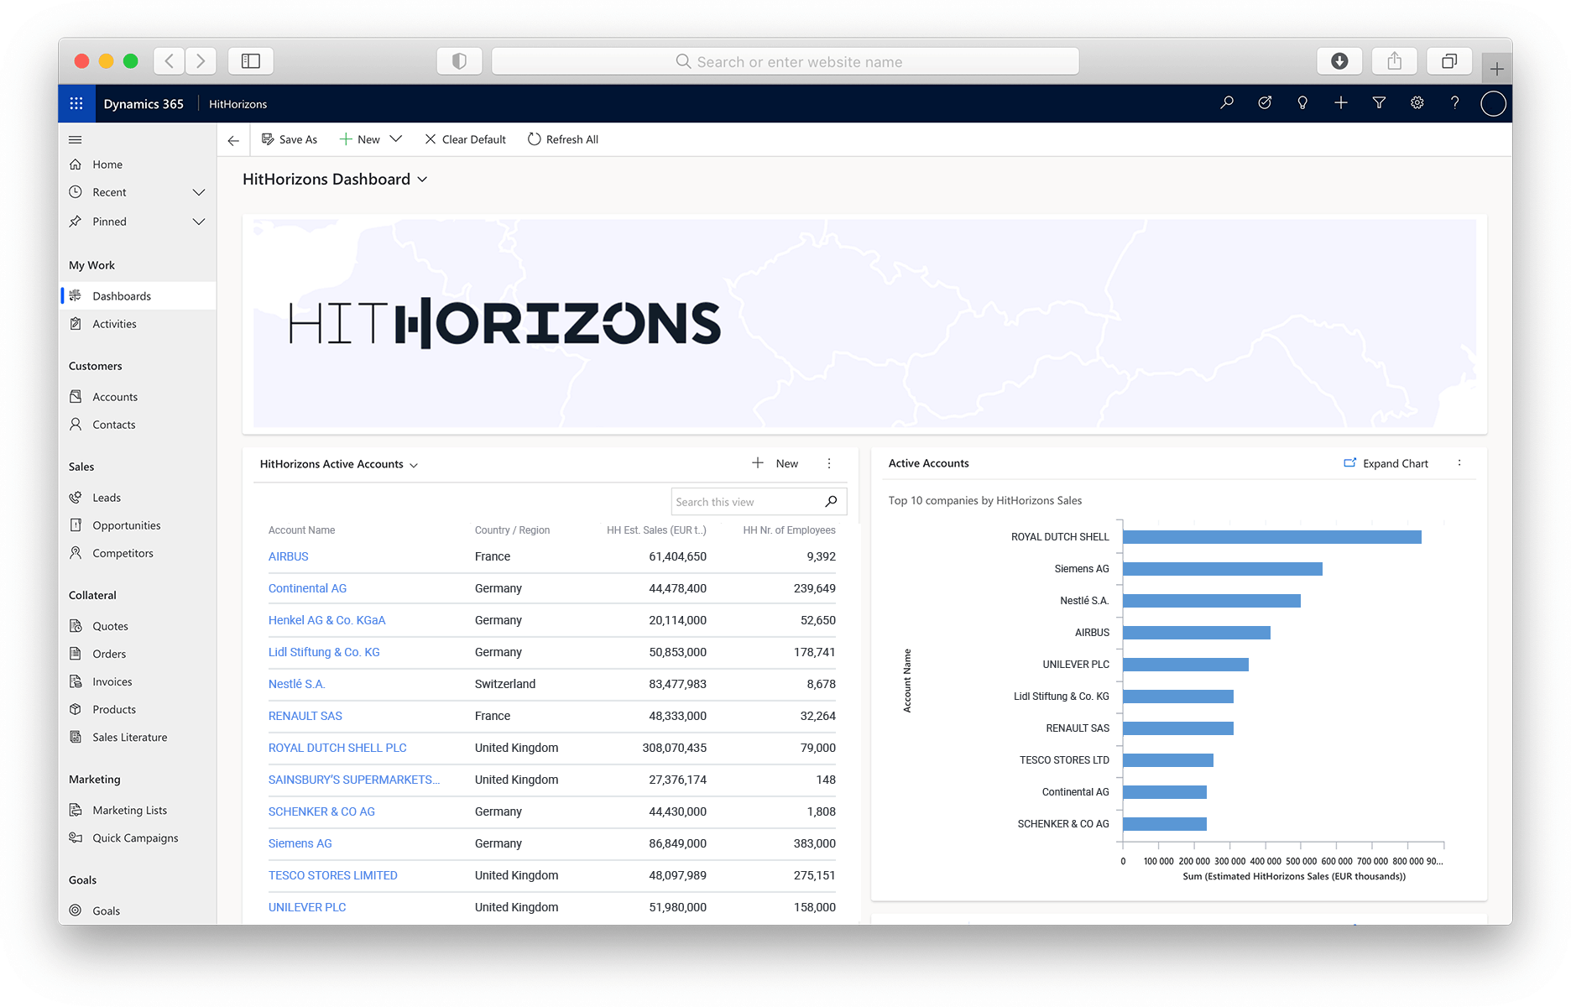Go back using the dashboard back arrow
Screen dimensions: 1571x1007
tap(233, 140)
